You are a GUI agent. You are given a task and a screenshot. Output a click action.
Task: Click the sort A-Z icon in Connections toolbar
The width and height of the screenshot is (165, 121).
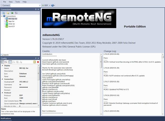[16, 13]
